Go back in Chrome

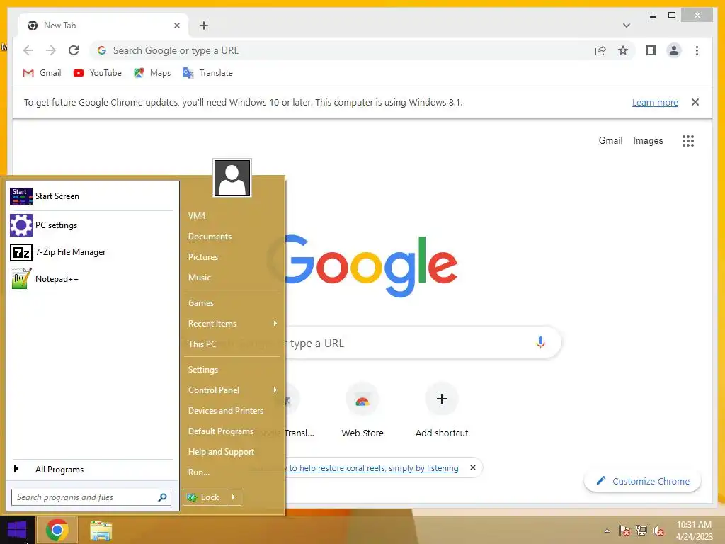pyautogui.click(x=28, y=50)
